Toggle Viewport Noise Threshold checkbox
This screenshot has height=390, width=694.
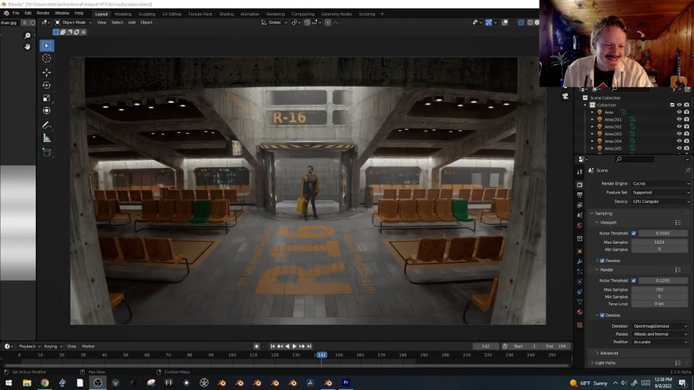634,233
